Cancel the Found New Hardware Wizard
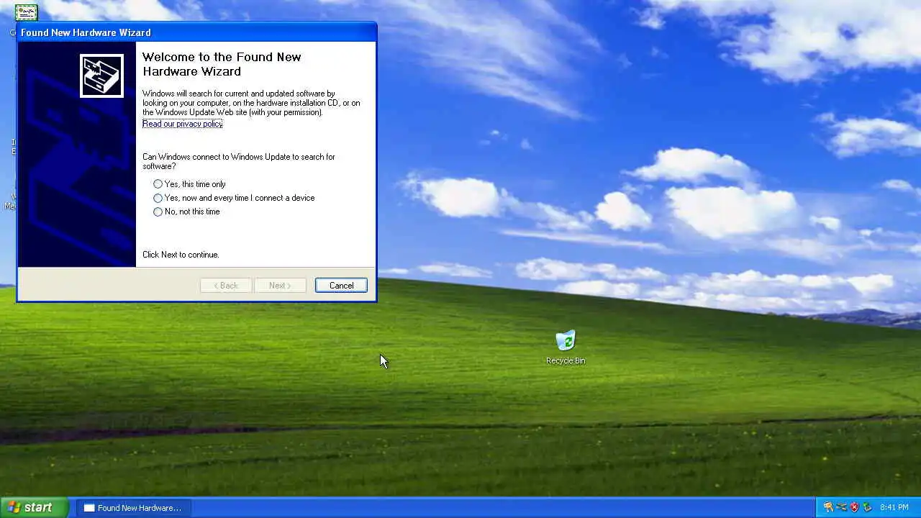The height and width of the screenshot is (518, 921). coord(341,286)
